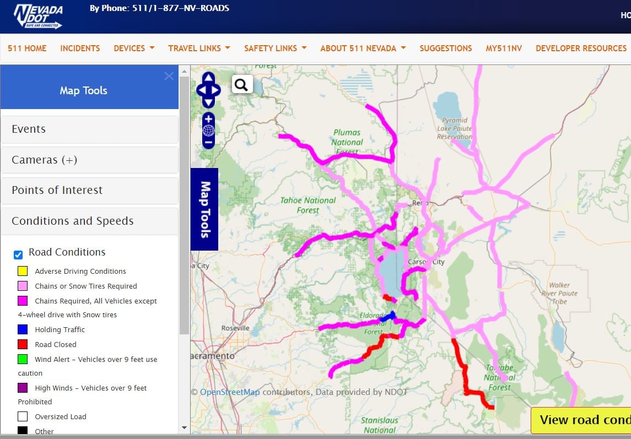The height and width of the screenshot is (439, 631).
Task: Pan the map up with the arrow
Action: click(208, 77)
